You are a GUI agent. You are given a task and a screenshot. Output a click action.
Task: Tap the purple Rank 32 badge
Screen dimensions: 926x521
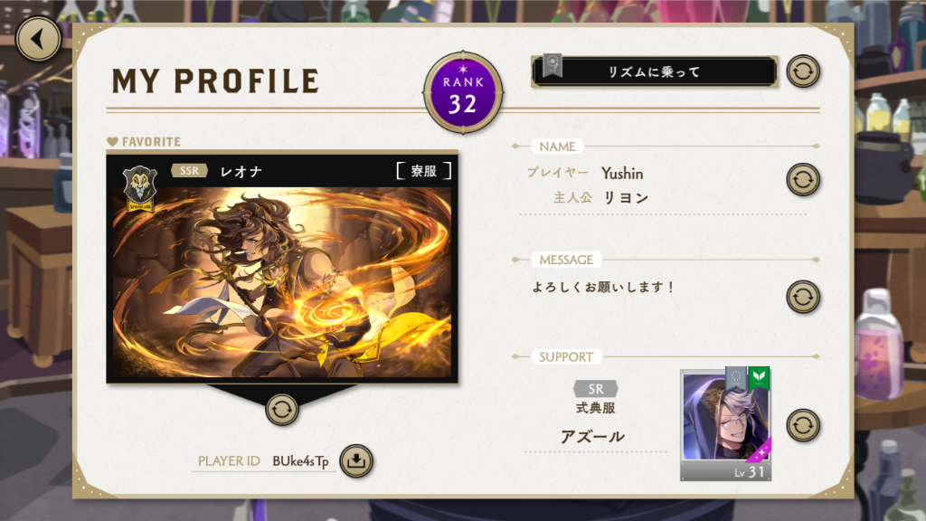click(463, 93)
